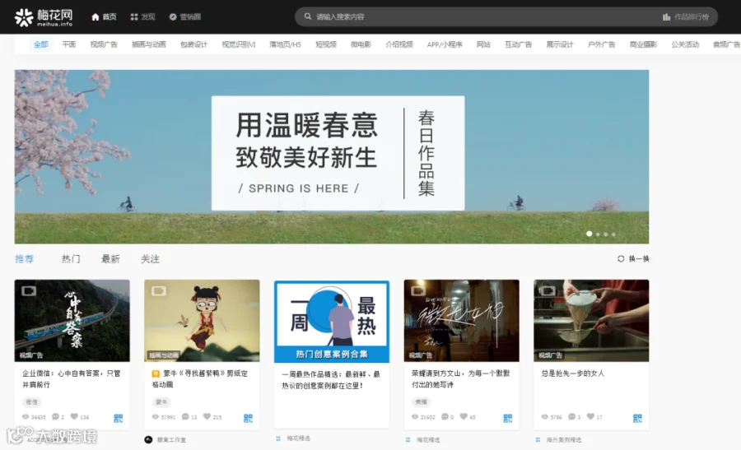Select the last banner carousel dot

(x=613, y=234)
